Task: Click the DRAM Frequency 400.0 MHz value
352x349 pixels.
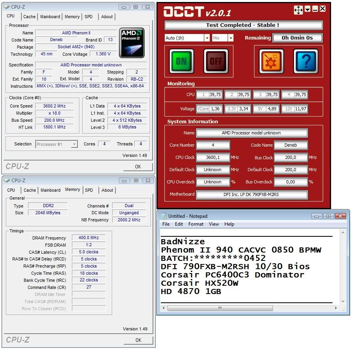Action: pos(88,238)
